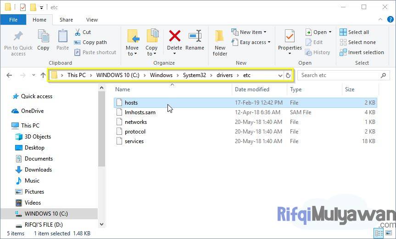Open the Properties dropdown arrow
Screen dimensions: 396x239
tap(290, 54)
